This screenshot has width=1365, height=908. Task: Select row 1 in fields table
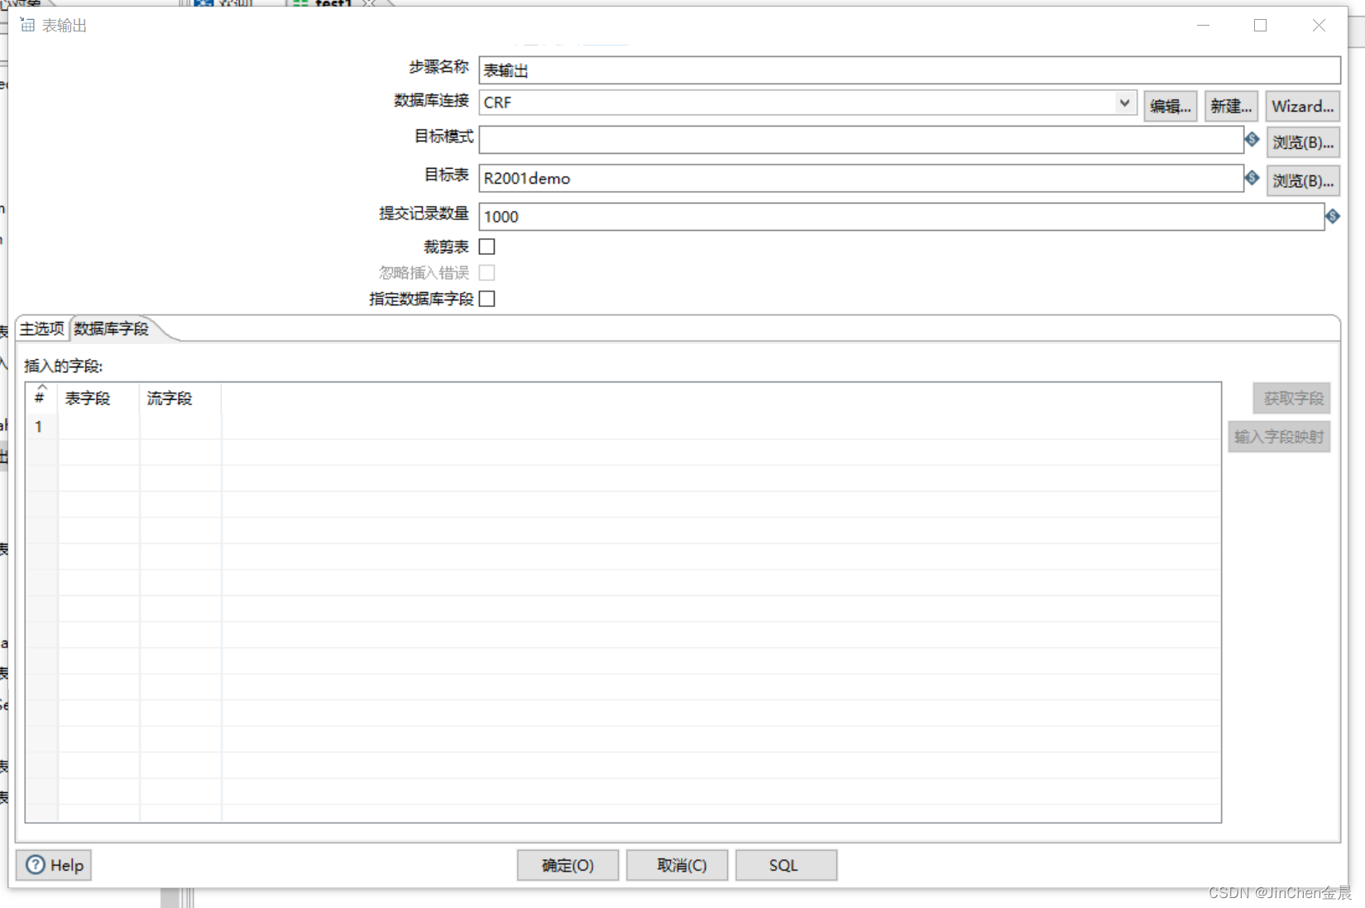pyautogui.click(x=41, y=426)
